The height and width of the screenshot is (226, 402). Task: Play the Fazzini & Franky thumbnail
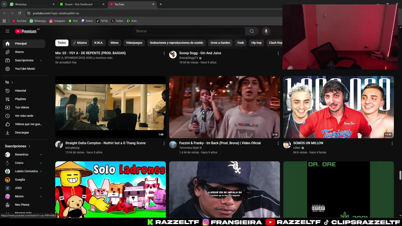pyautogui.click(x=225, y=107)
